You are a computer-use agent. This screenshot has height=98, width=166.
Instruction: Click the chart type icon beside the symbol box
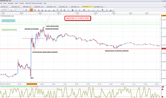click(11, 10)
